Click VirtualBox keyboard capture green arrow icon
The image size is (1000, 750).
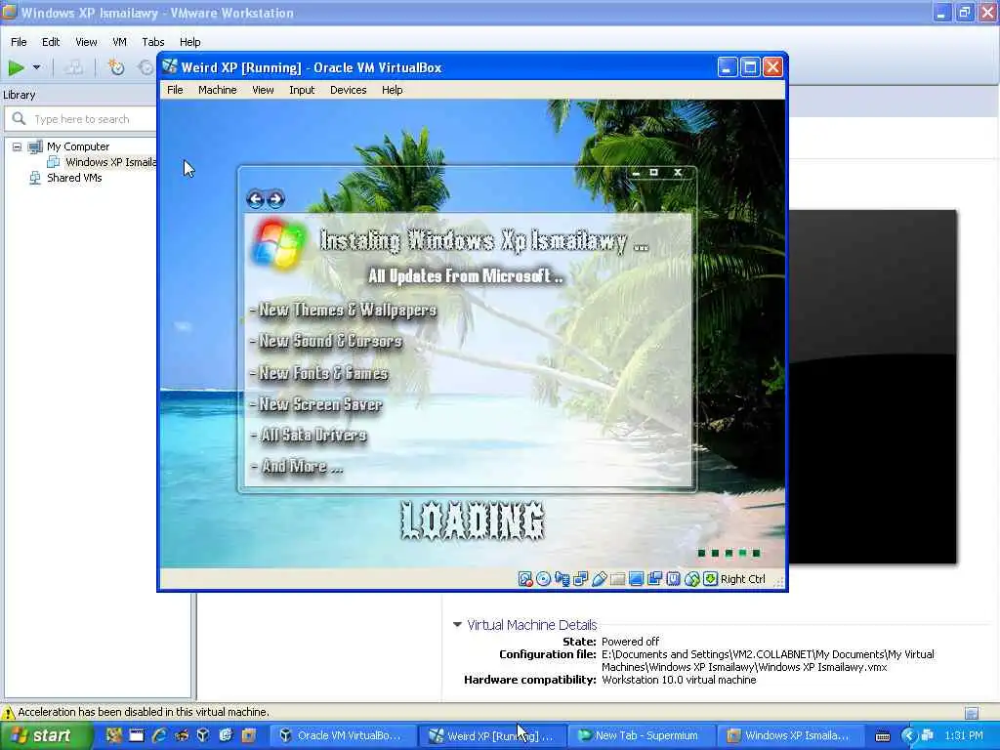click(x=710, y=579)
